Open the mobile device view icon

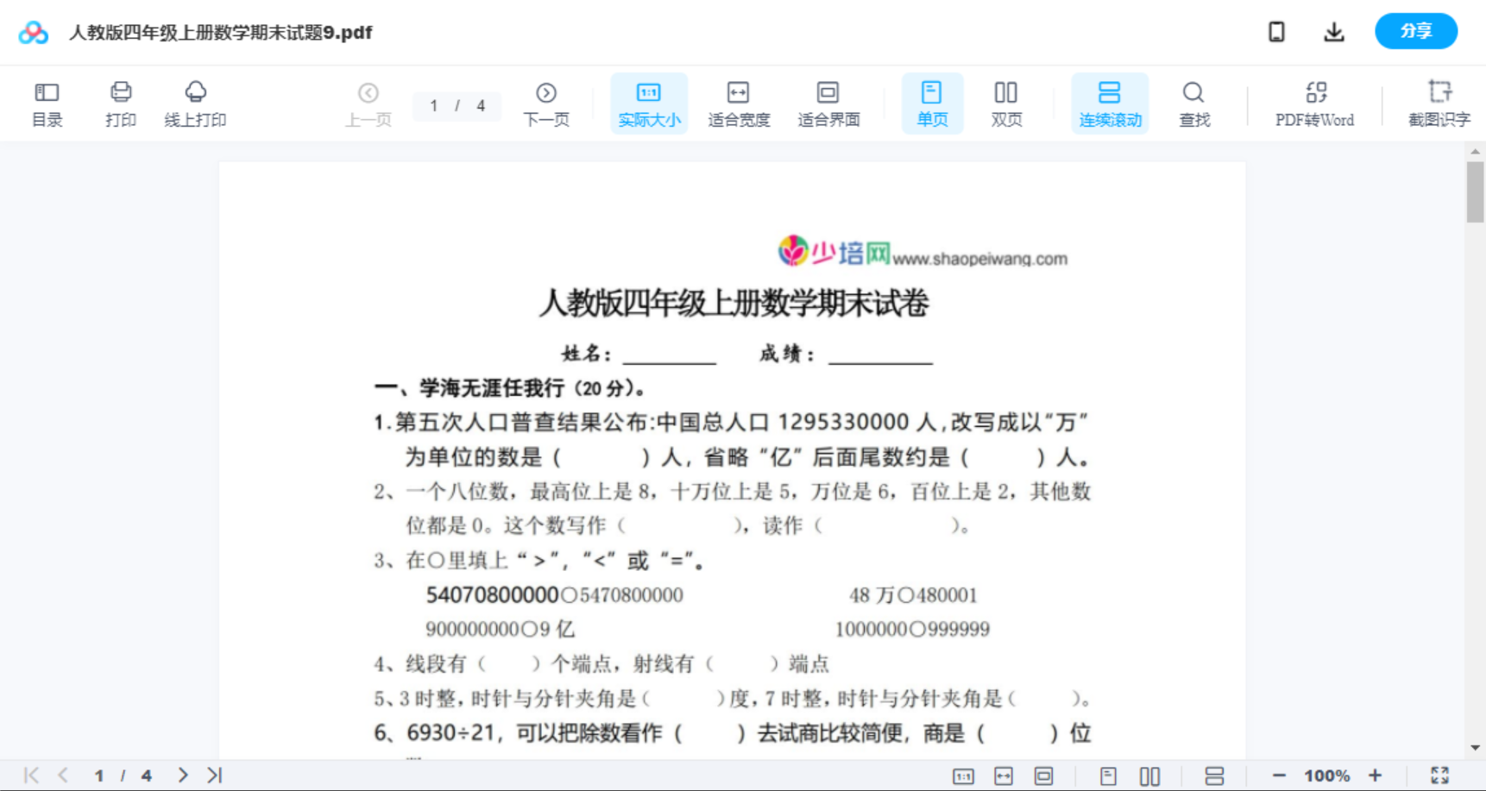(x=1275, y=31)
